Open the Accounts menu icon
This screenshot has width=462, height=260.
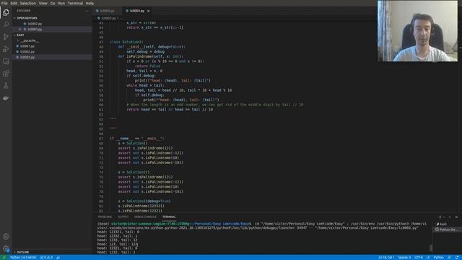click(x=6, y=236)
